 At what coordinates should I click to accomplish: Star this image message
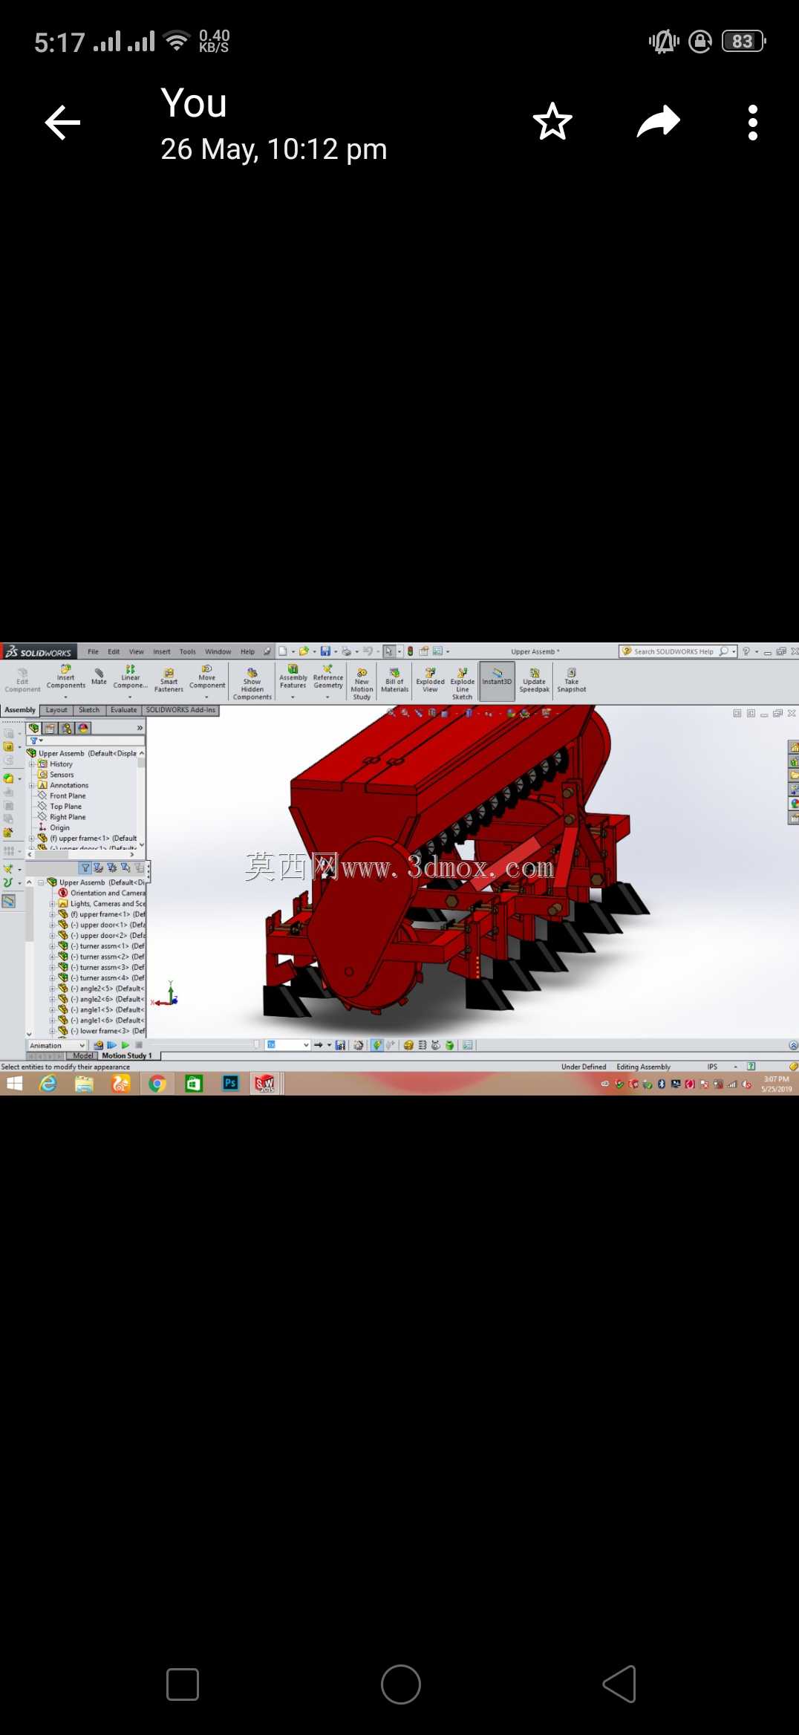[x=552, y=122]
